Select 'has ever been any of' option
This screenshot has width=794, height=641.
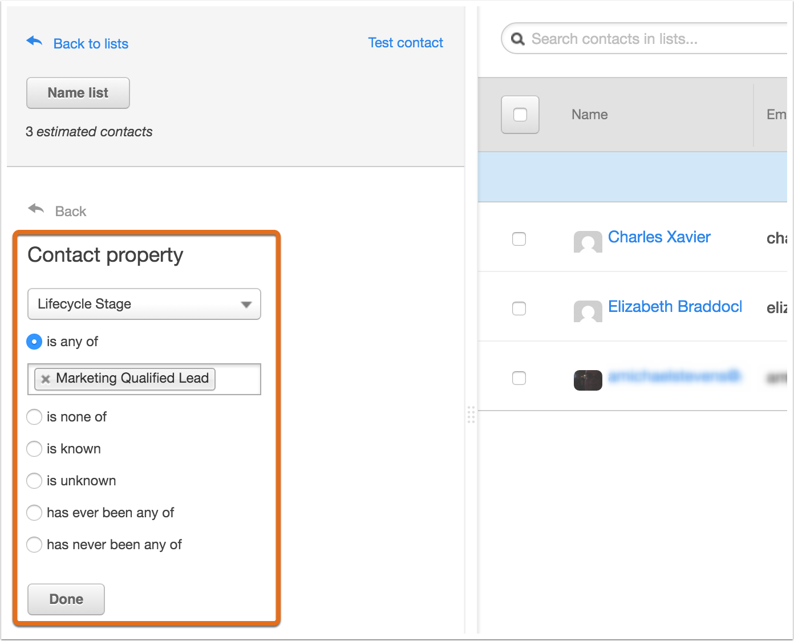pos(34,513)
